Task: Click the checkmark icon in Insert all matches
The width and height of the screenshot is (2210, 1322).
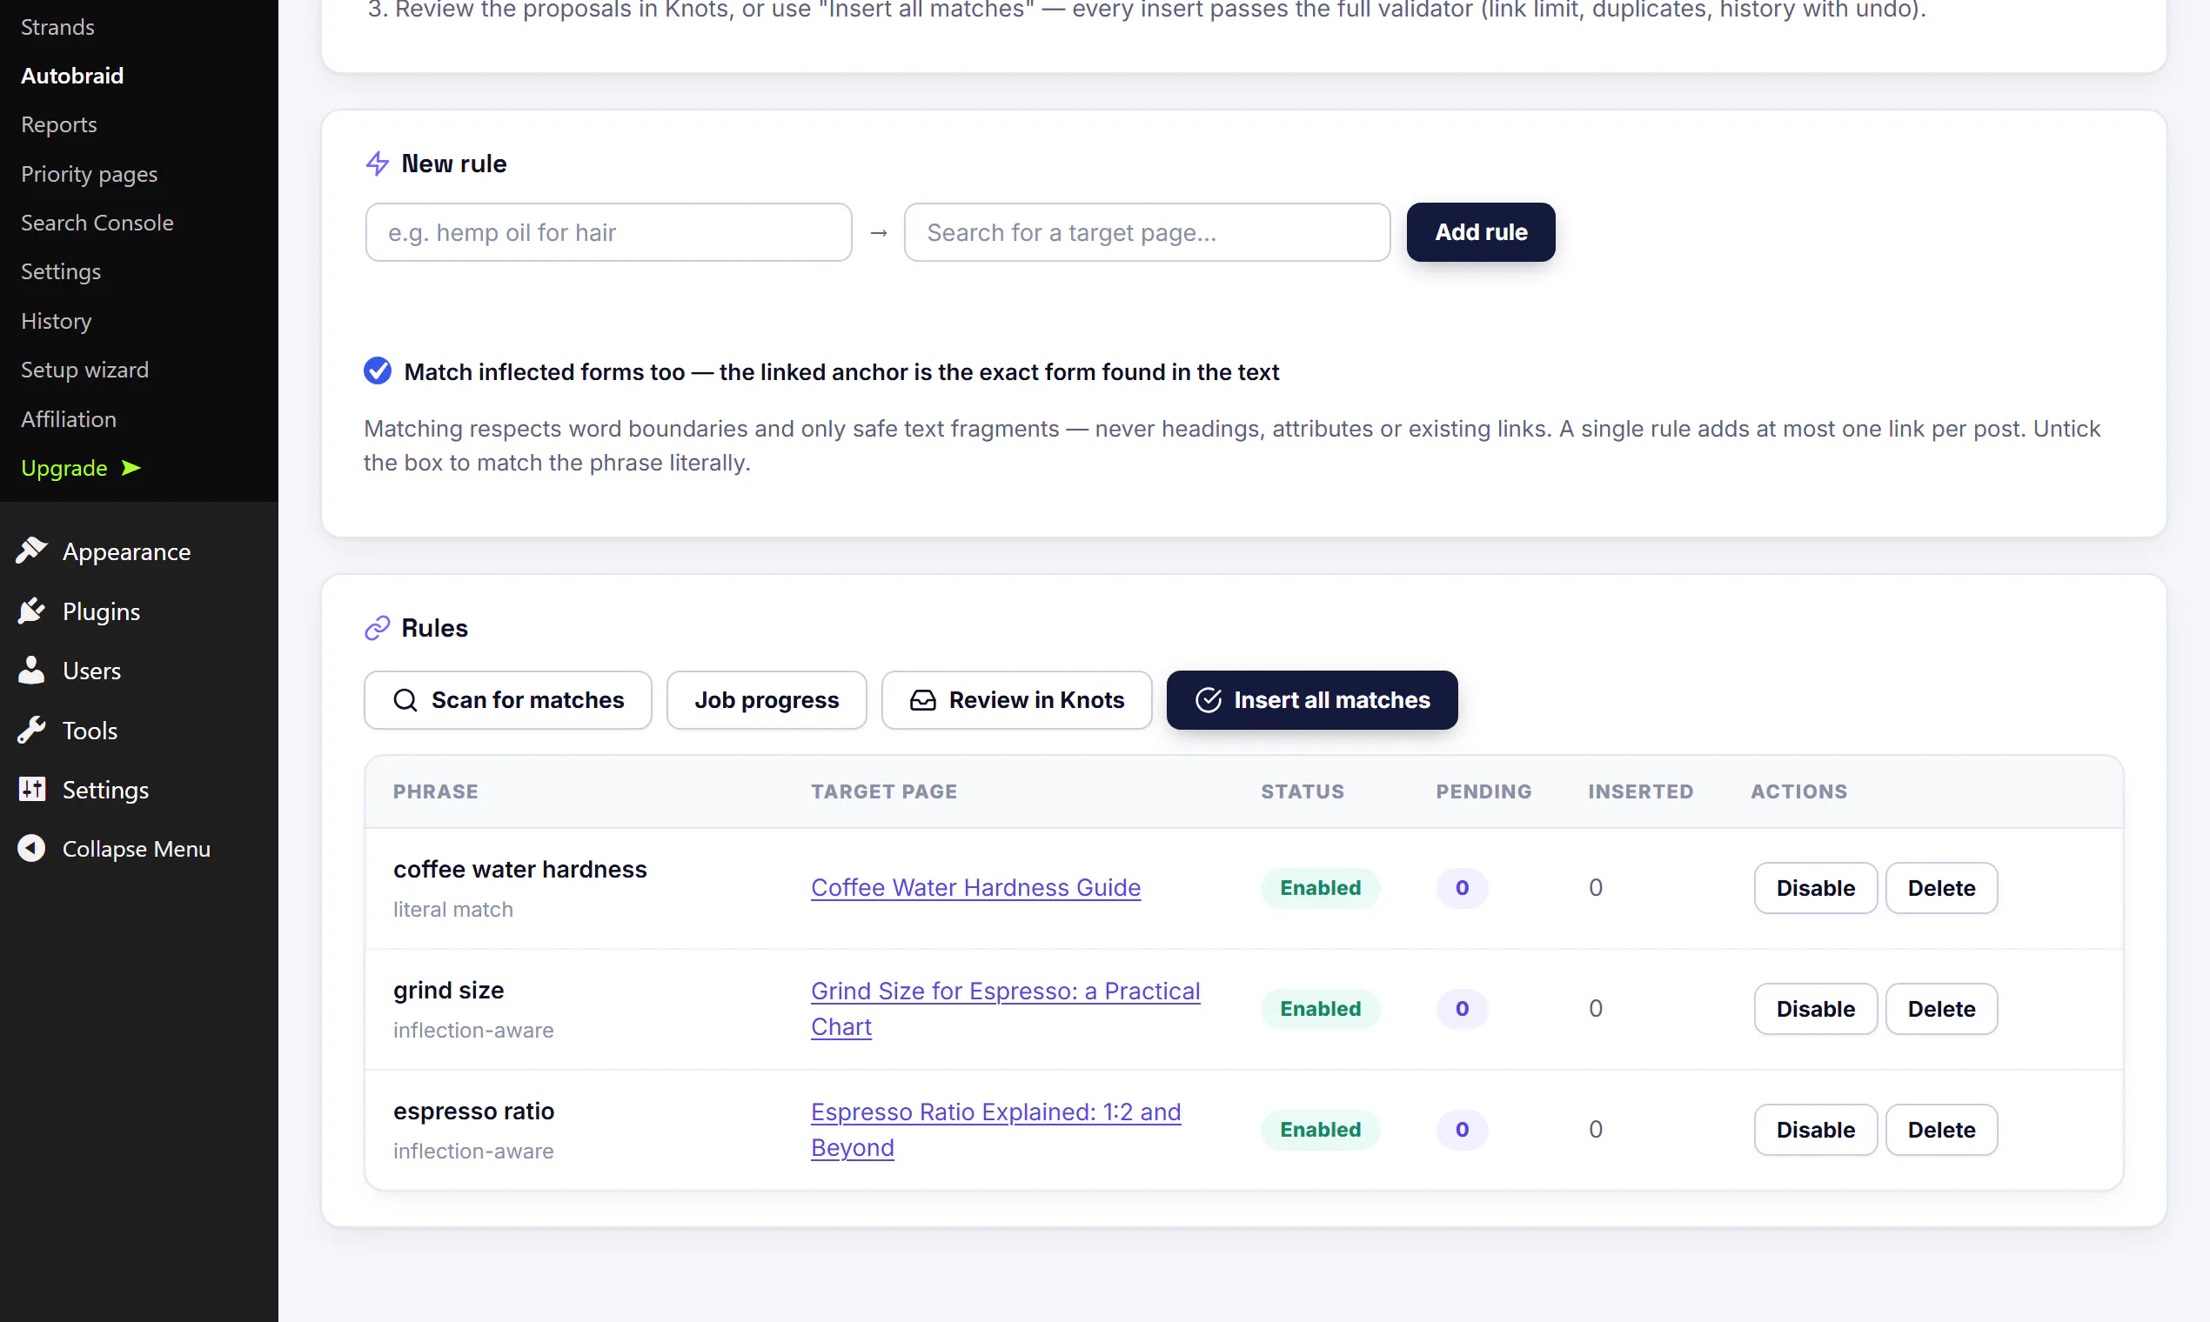Action: 1209,700
